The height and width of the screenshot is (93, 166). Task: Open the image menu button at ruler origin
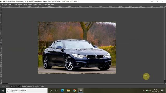pyautogui.click(x=1, y=7)
